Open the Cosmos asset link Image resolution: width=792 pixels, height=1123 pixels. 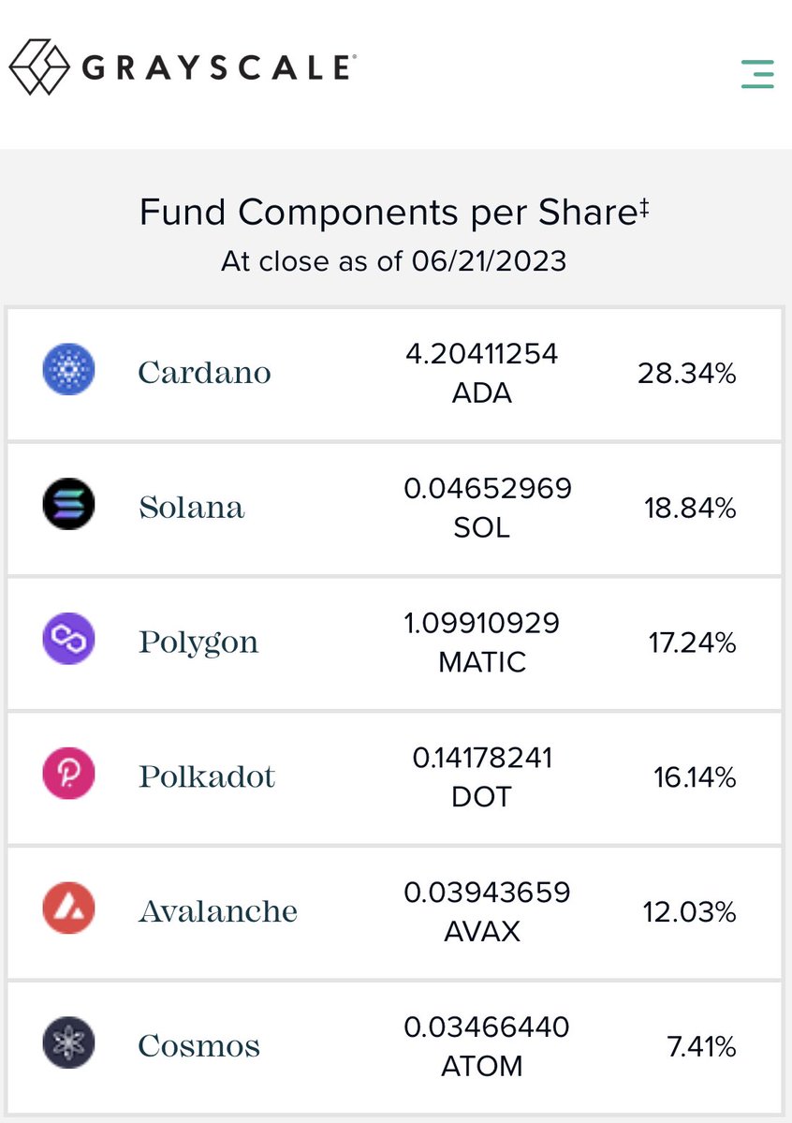(x=199, y=1045)
